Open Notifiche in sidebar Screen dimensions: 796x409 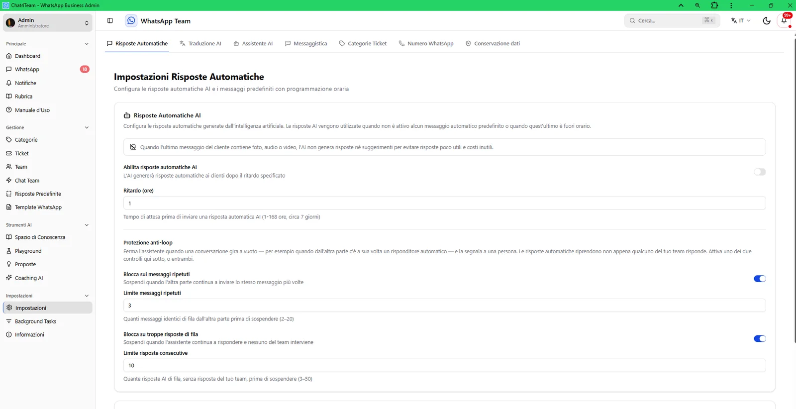point(48,83)
